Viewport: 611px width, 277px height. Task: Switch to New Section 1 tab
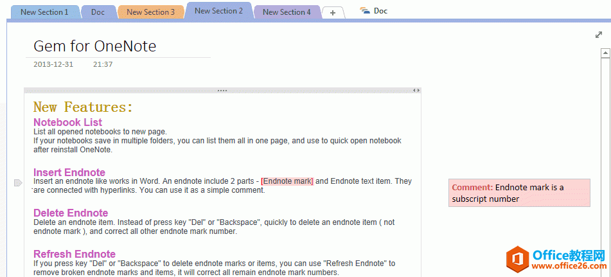point(44,12)
